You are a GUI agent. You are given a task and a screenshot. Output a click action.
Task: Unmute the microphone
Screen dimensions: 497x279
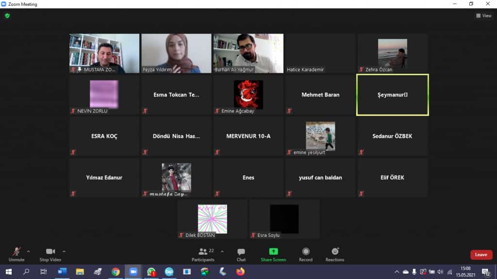[x=17, y=253]
